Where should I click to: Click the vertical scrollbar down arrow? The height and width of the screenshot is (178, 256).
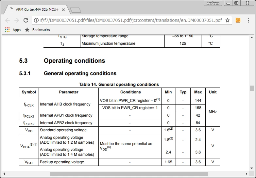tap(252, 168)
